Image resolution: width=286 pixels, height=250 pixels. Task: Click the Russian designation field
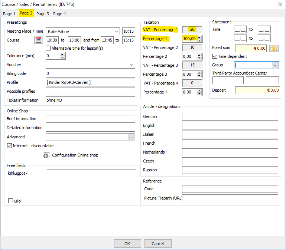(x=230, y=170)
